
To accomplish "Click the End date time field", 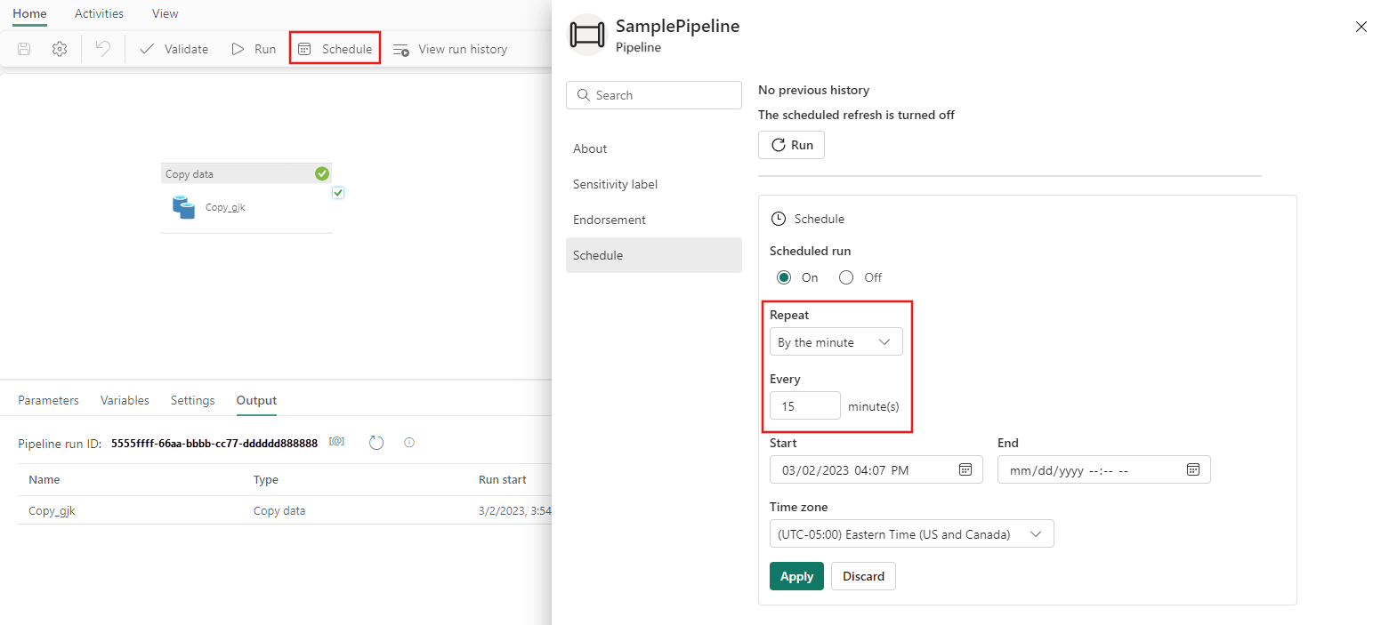I will [x=1104, y=469].
